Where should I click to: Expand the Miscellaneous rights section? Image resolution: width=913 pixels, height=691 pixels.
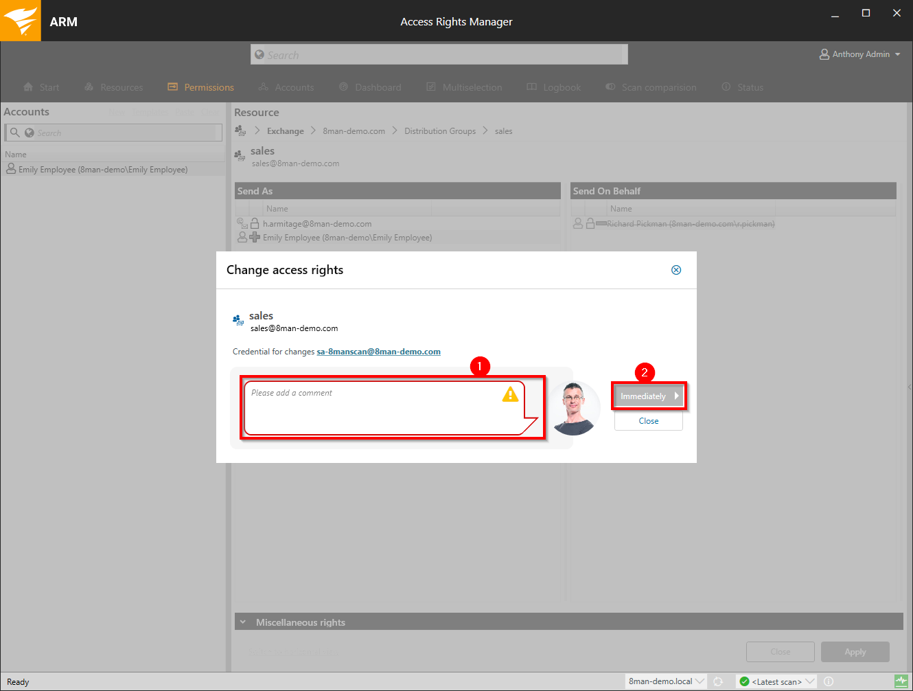point(244,622)
